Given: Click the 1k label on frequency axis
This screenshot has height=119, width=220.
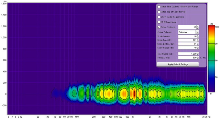Looking at the screenshot, I should click(133, 117).
